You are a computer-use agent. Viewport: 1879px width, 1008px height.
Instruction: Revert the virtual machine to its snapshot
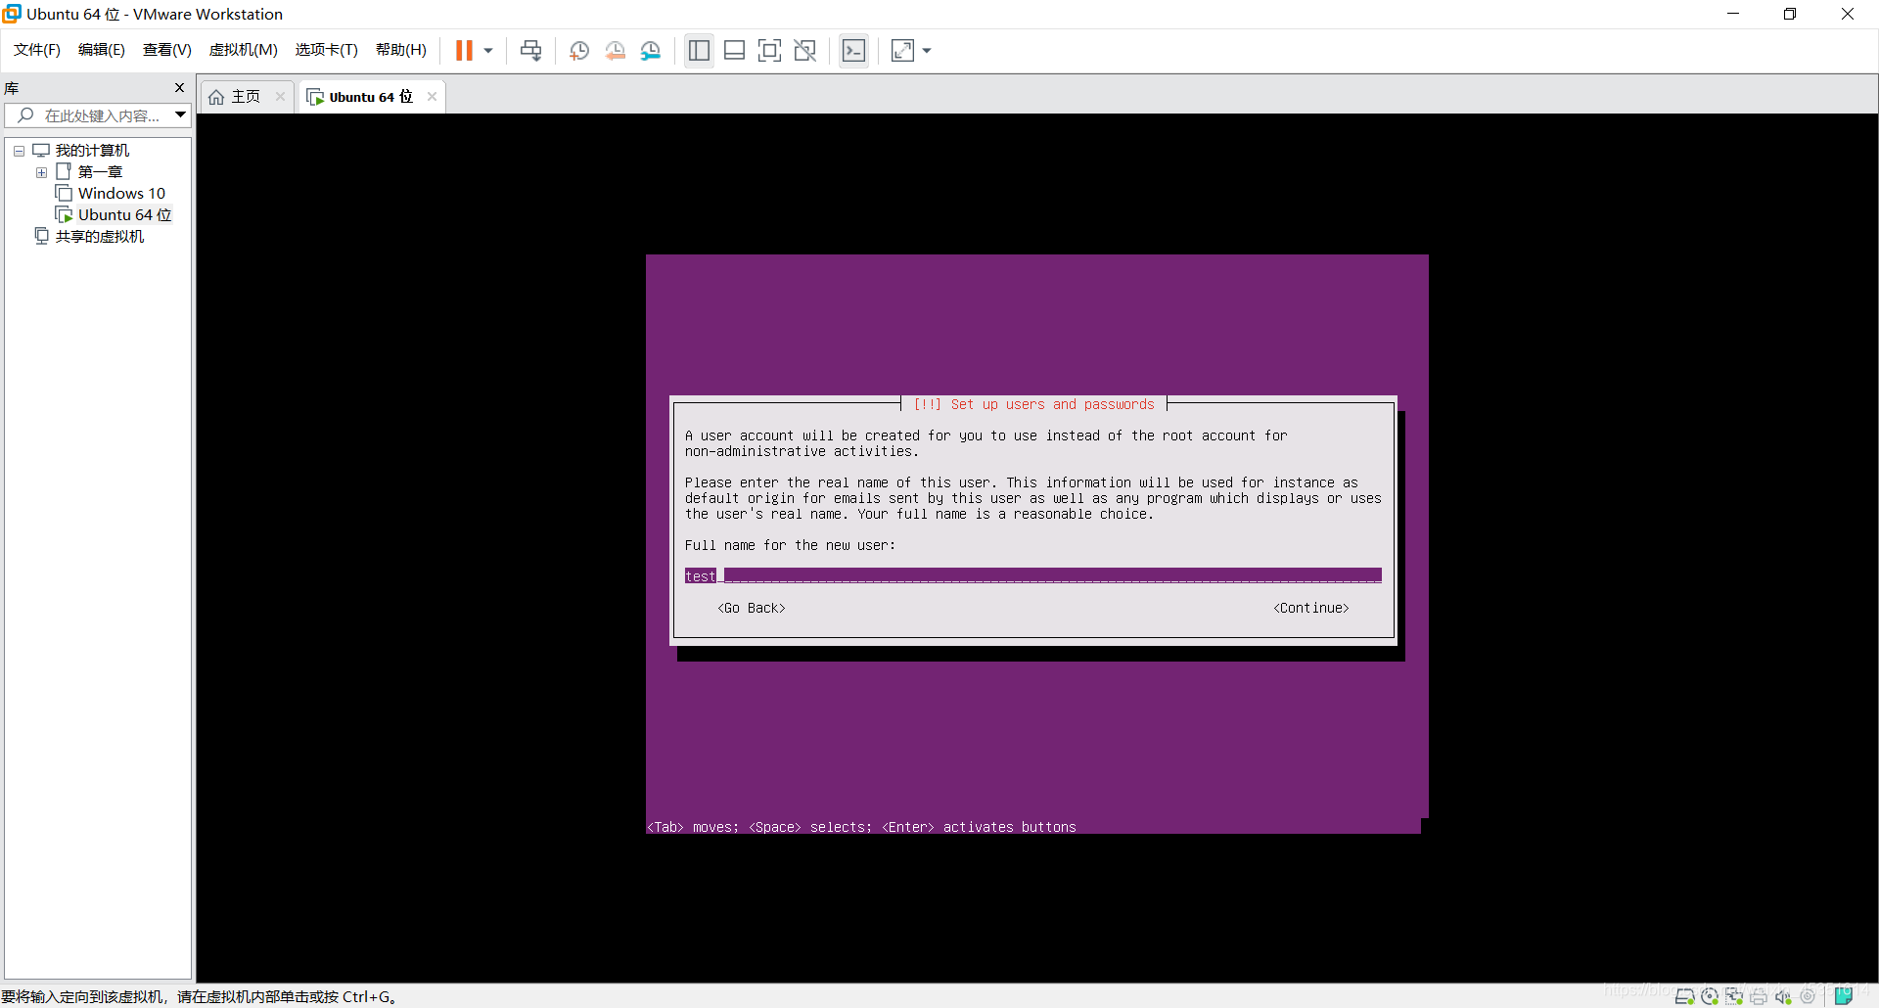[615, 51]
